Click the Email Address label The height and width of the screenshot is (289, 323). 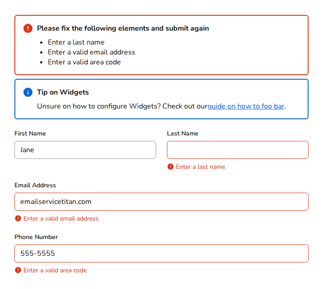[x=35, y=185]
